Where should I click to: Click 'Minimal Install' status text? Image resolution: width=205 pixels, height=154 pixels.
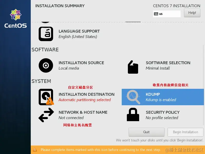click(158, 68)
